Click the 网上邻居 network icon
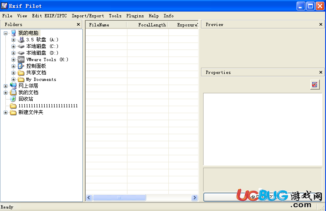Screen dimensions: 326x211 coord(13,86)
